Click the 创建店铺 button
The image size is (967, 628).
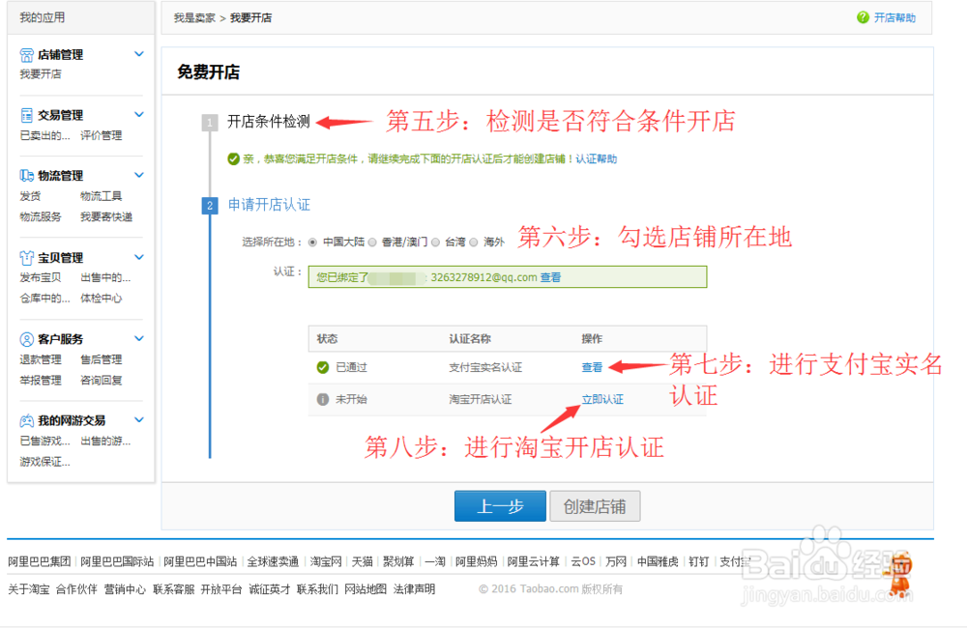click(x=595, y=505)
